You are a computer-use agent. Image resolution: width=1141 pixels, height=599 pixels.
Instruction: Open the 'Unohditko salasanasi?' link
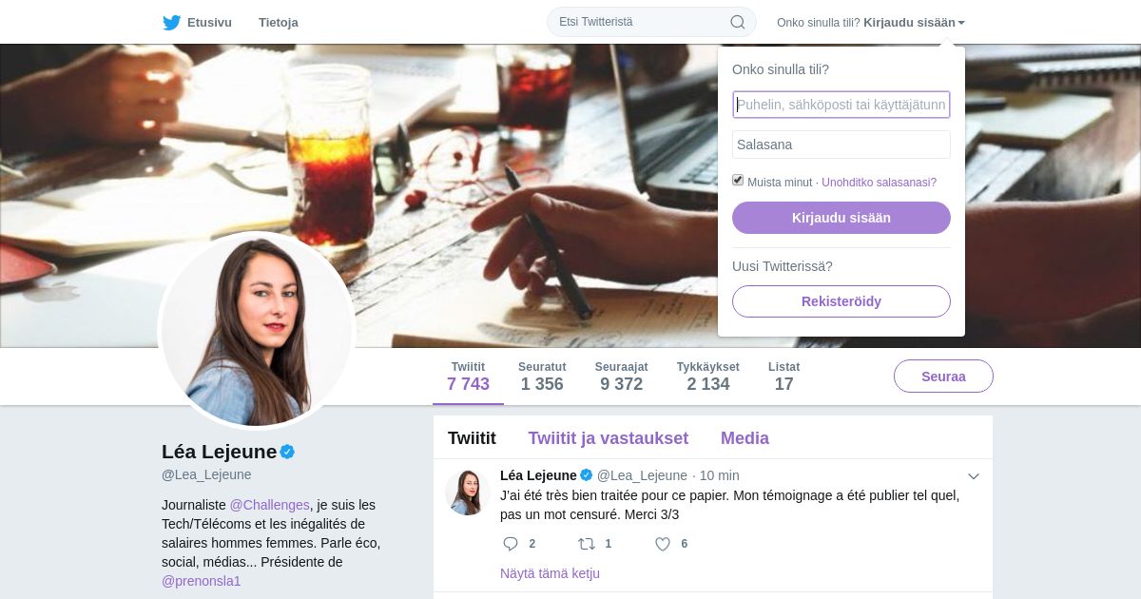(879, 183)
